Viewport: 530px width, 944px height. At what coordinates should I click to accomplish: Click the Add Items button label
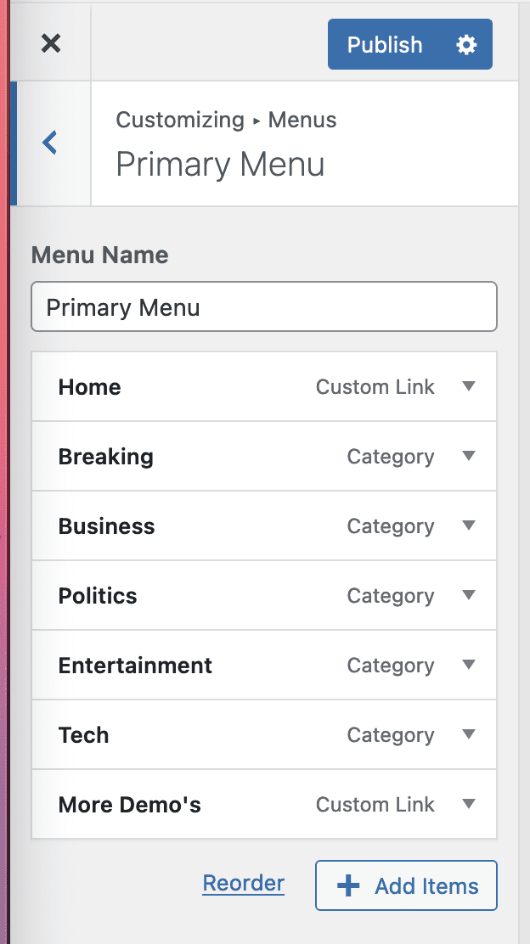coord(426,886)
